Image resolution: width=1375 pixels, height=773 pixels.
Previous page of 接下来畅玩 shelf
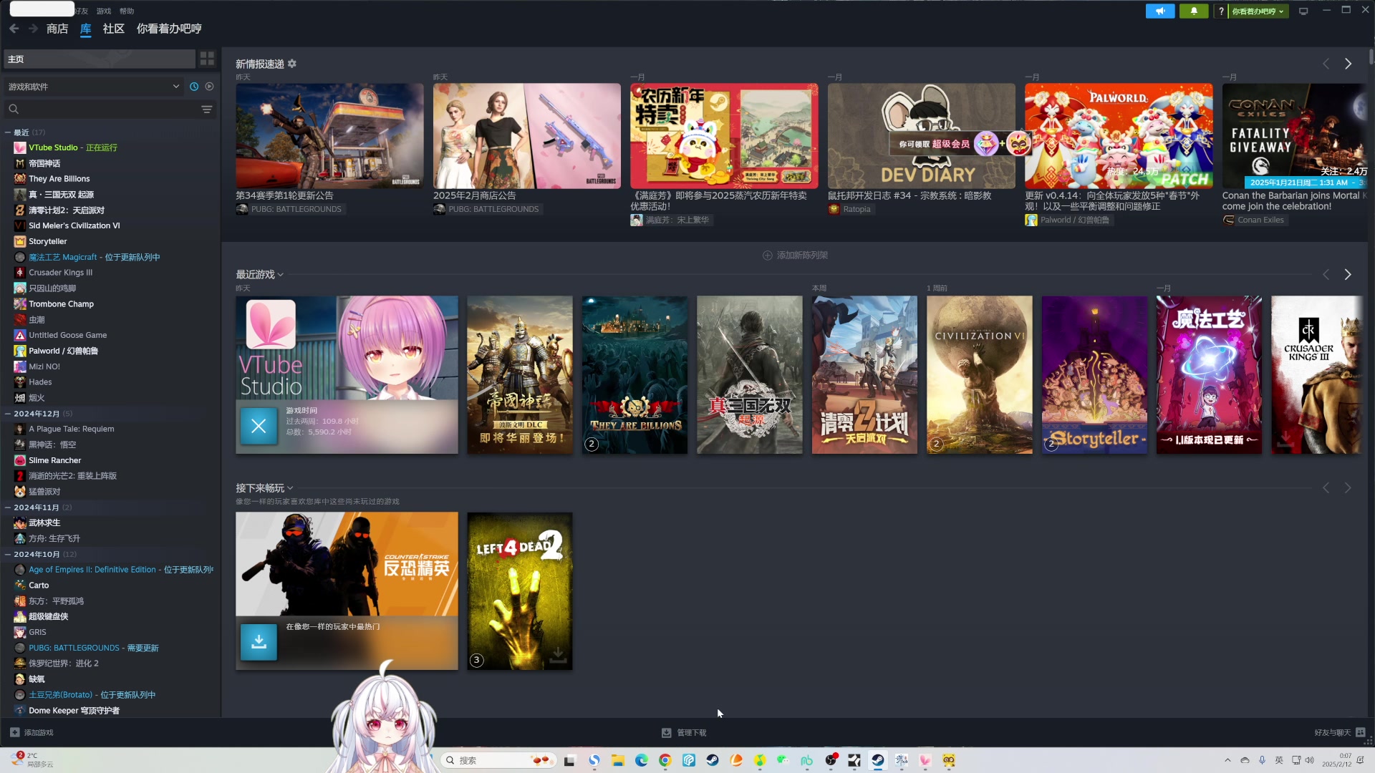pyautogui.click(x=1326, y=488)
